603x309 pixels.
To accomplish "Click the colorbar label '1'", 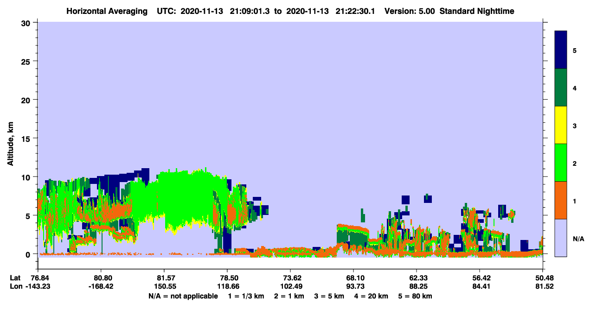I will coord(575,201).
